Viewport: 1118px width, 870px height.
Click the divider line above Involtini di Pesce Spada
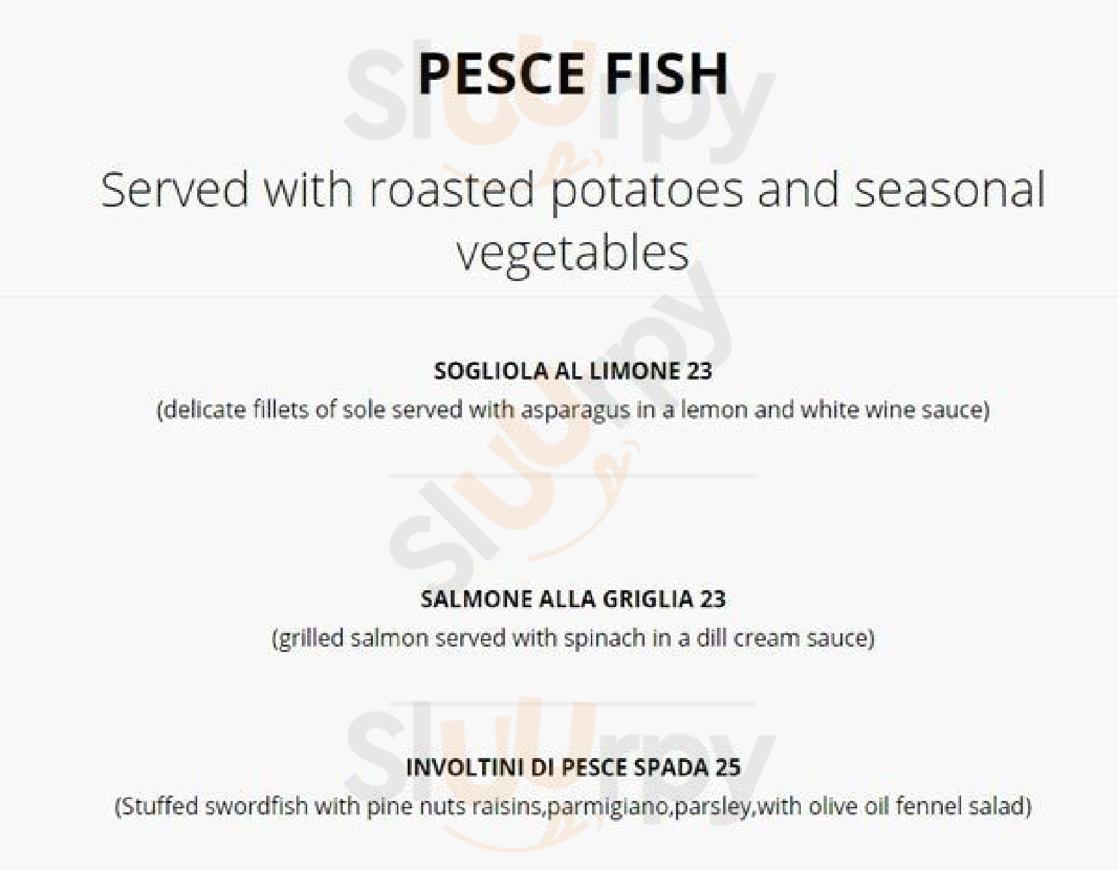click(x=573, y=704)
